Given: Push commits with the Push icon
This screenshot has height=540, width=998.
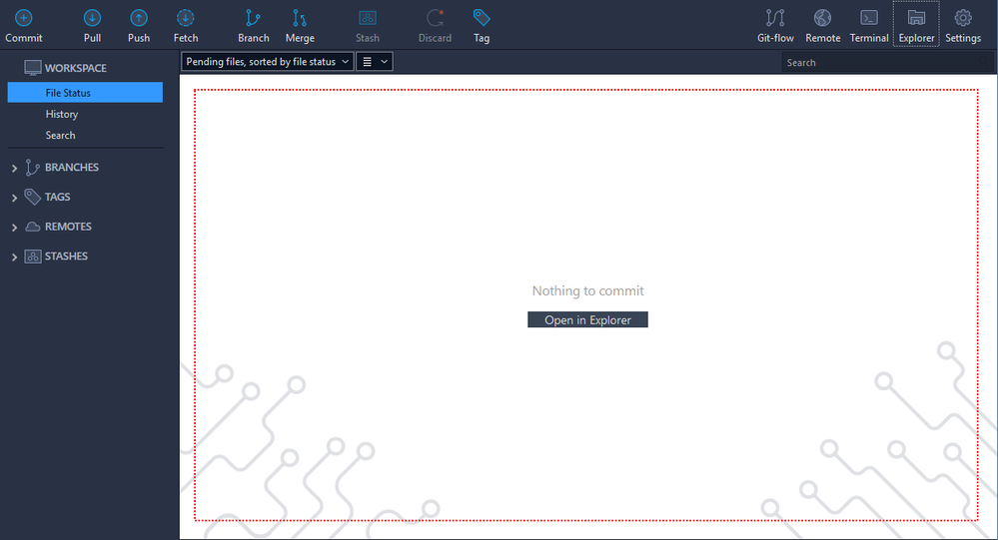Looking at the screenshot, I should pyautogui.click(x=139, y=18).
